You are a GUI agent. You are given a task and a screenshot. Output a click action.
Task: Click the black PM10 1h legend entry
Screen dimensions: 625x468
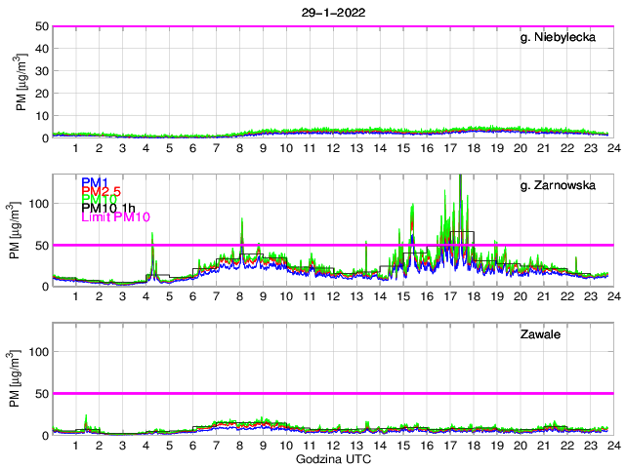pos(109,208)
